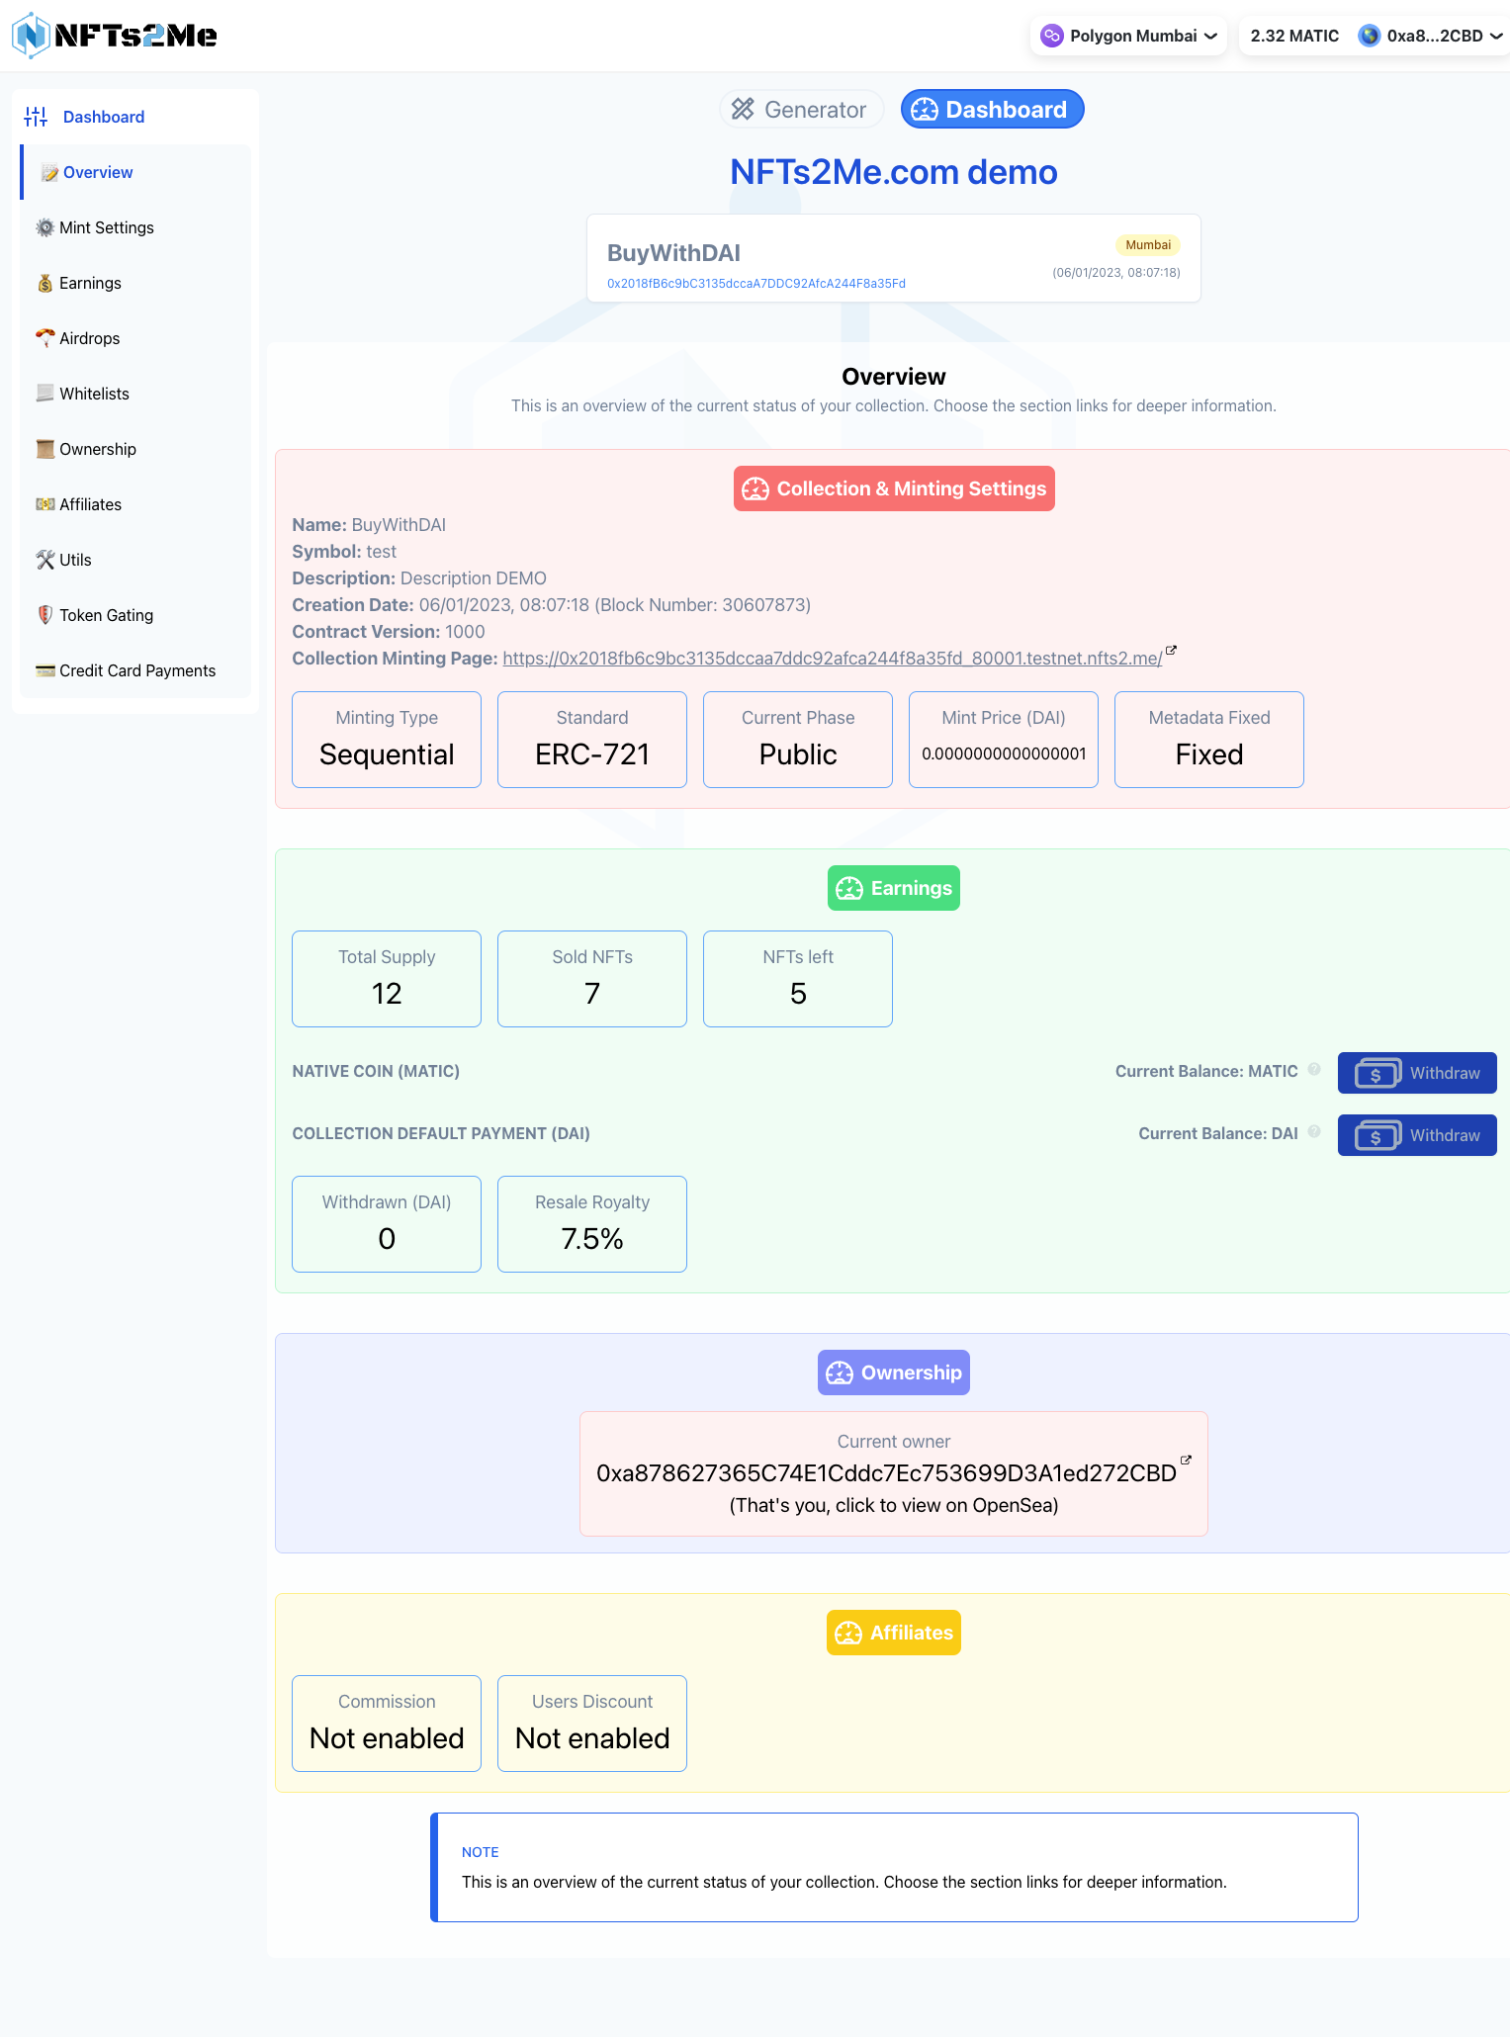Click the NFTs2Me logo icon
1510x2037 pixels.
coord(31,36)
